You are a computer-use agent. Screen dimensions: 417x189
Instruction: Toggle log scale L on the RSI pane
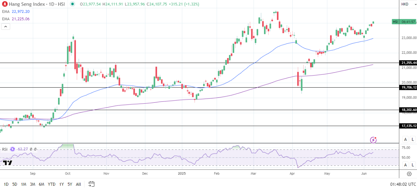click(412, 165)
